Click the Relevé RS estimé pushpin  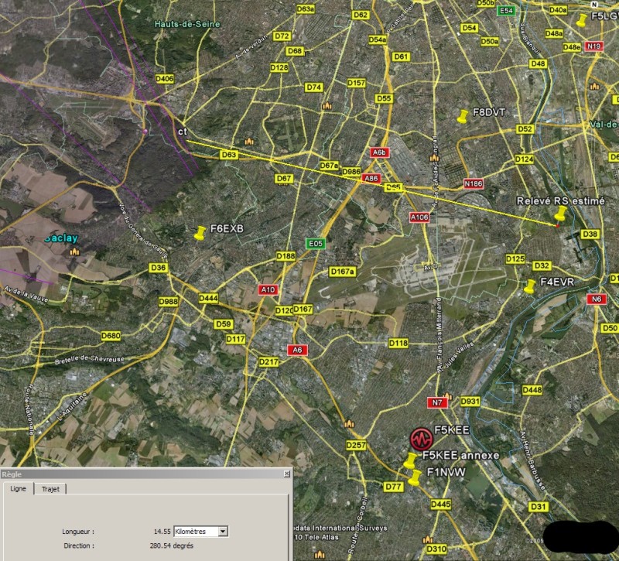pos(573,217)
